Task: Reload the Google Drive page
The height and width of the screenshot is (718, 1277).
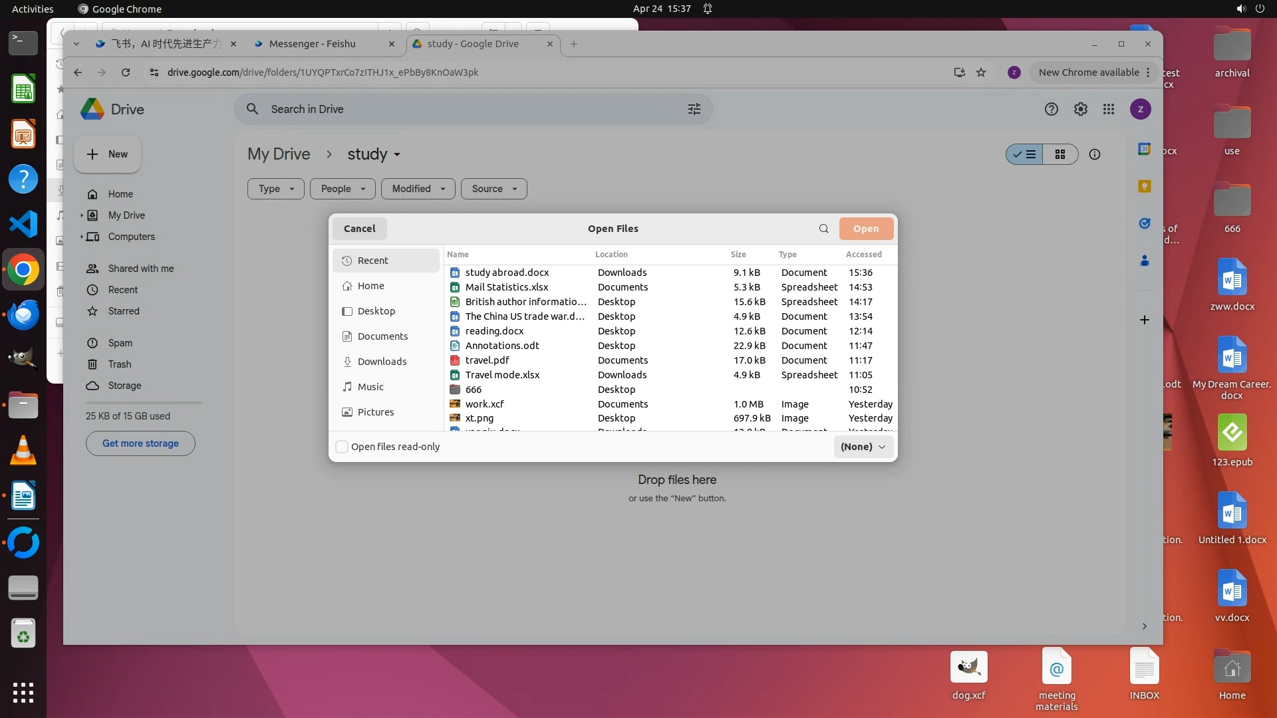Action: 126,72
